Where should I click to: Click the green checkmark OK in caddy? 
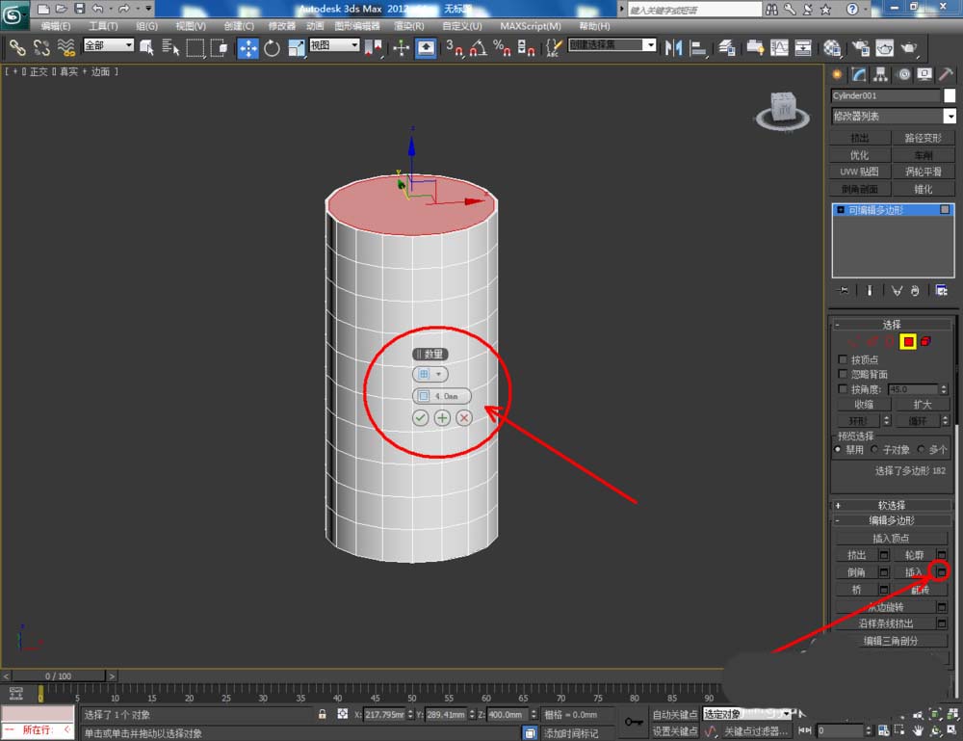(420, 417)
